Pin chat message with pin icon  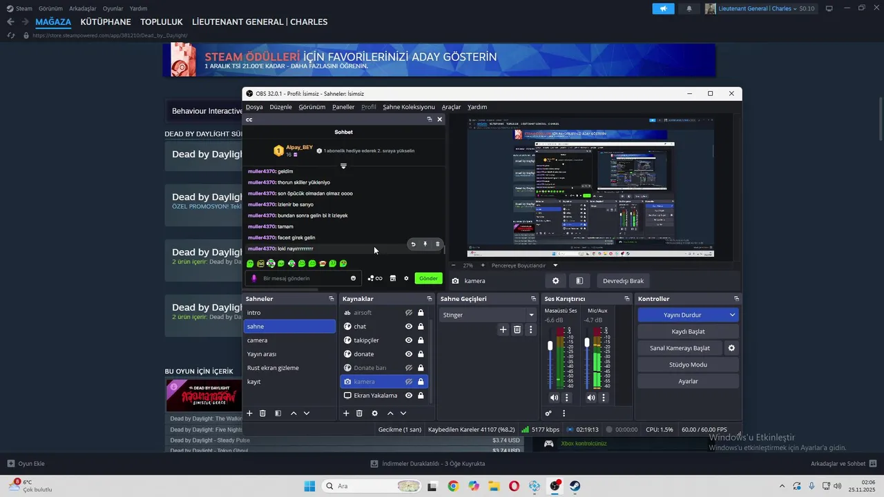point(425,244)
